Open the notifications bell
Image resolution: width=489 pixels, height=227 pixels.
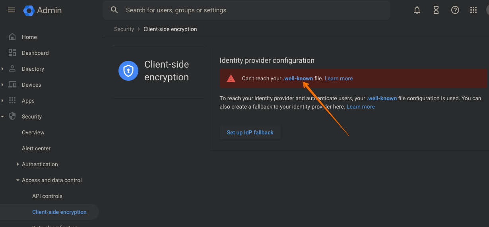(x=417, y=10)
